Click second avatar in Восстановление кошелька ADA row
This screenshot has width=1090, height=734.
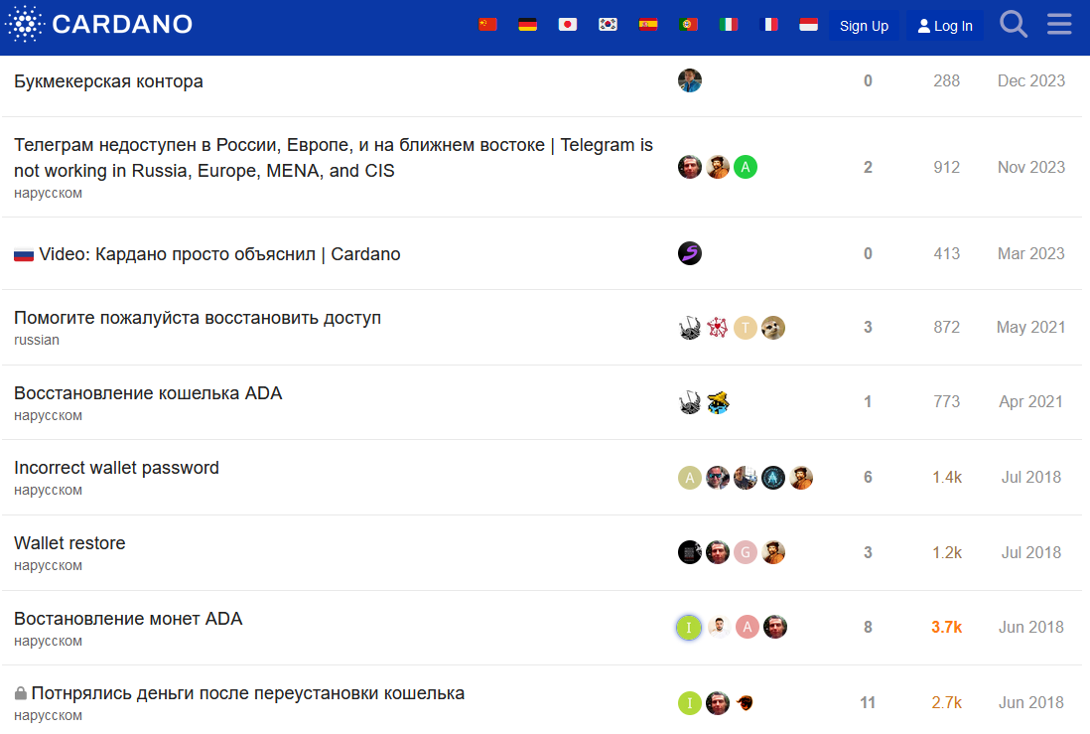[718, 402]
